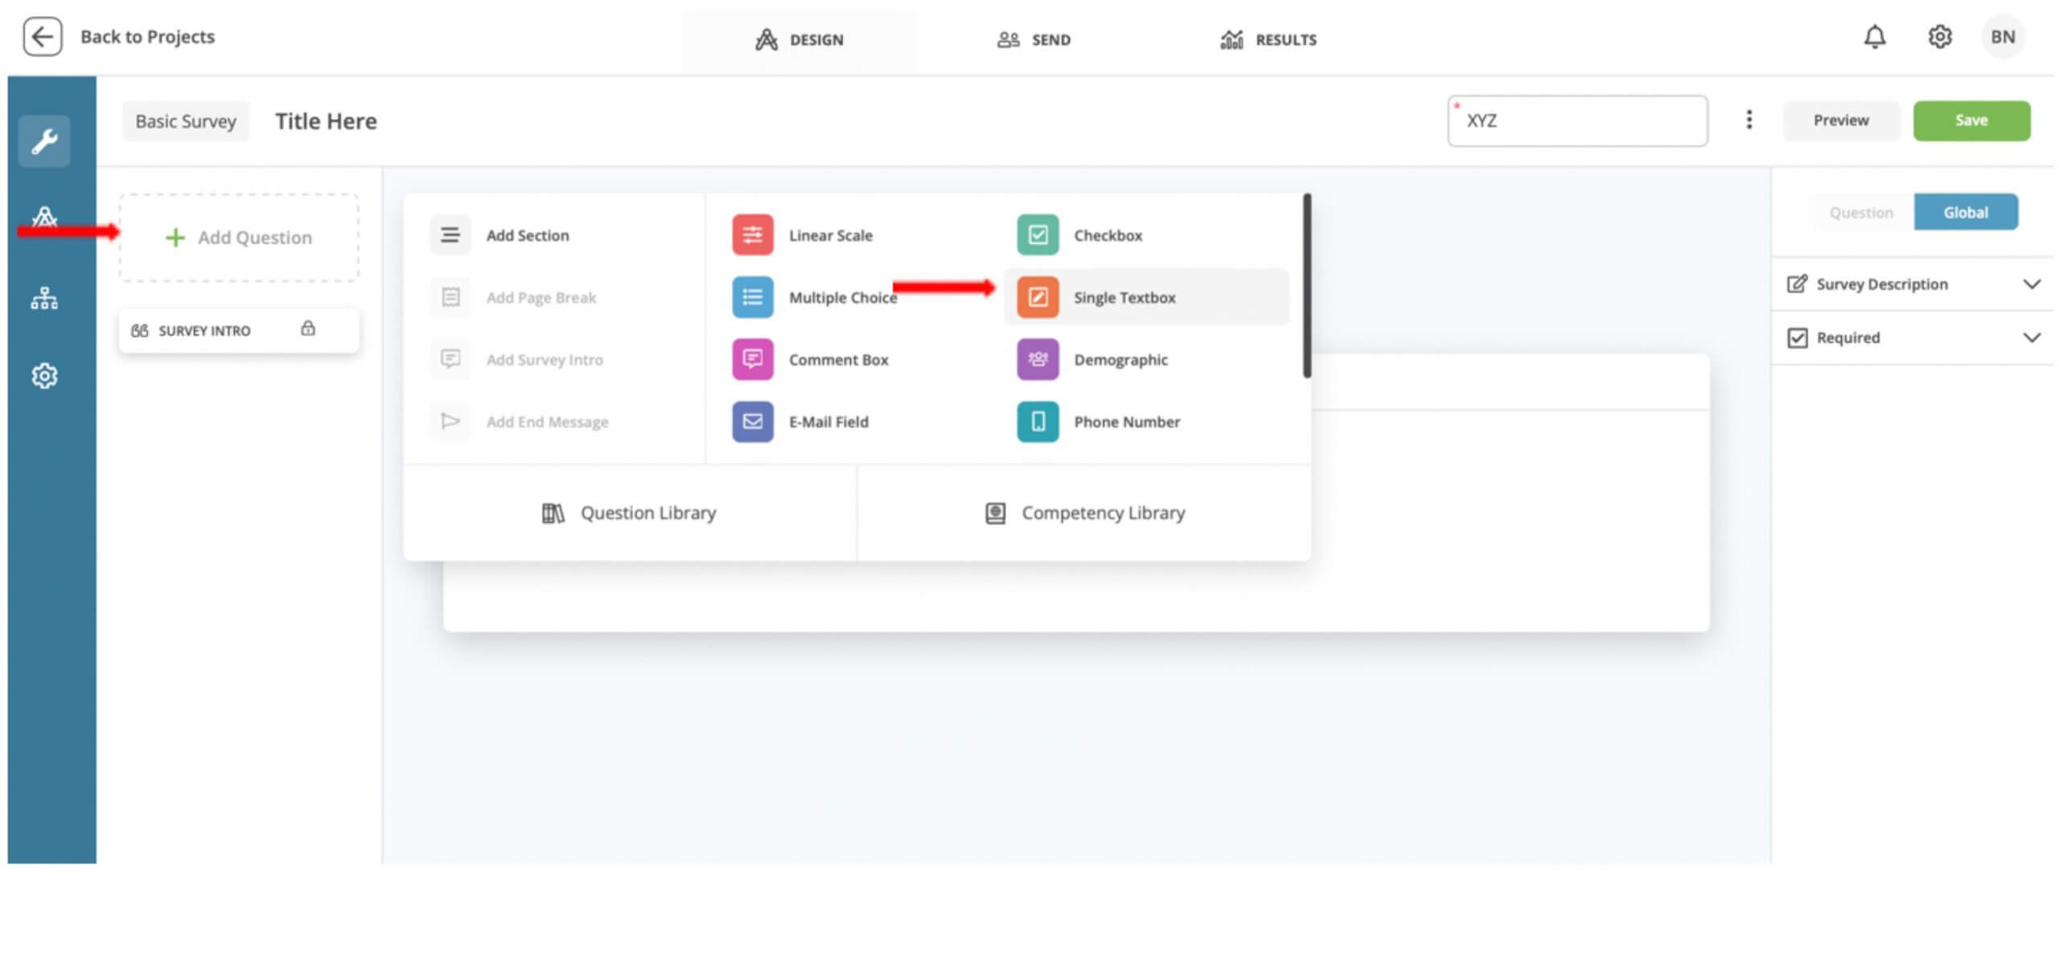Click the question menu scrollbar
2059x959 pixels.
(x=1307, y=286)
